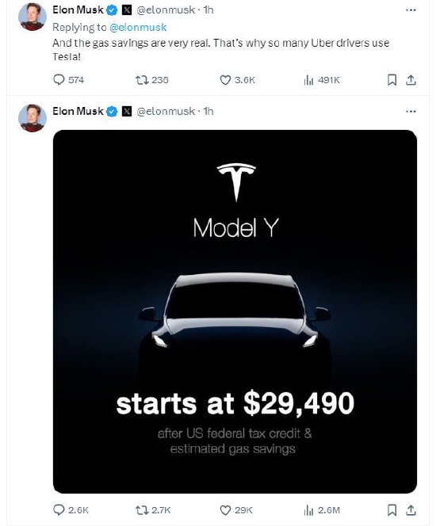This screenshot has height=526, width=436.
Task: Click the Elon Musk name on second tweet
Action: click(x=78, y=111)
